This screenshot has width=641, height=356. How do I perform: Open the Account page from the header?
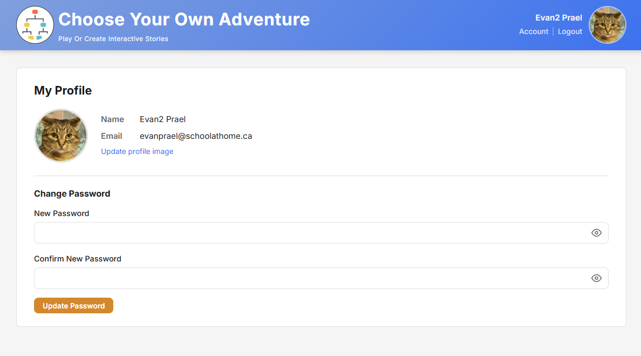tap(534, 31)
